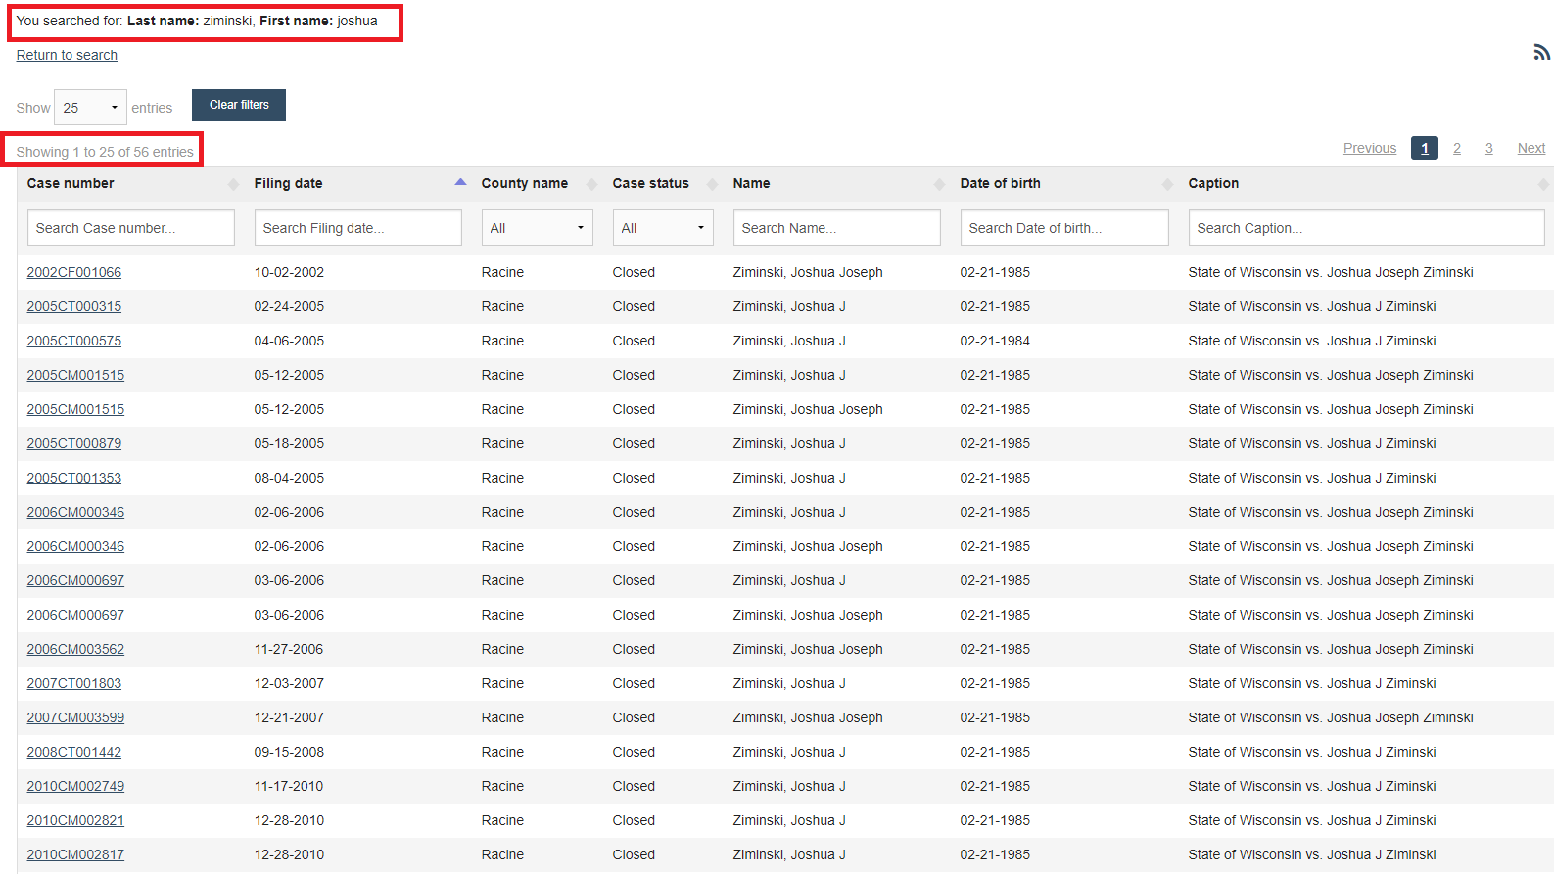Go to the Previous page
This screenshot has height=874, width=1554.
pos(1370,148)
